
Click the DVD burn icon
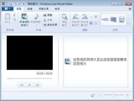(x=122, y=19)
